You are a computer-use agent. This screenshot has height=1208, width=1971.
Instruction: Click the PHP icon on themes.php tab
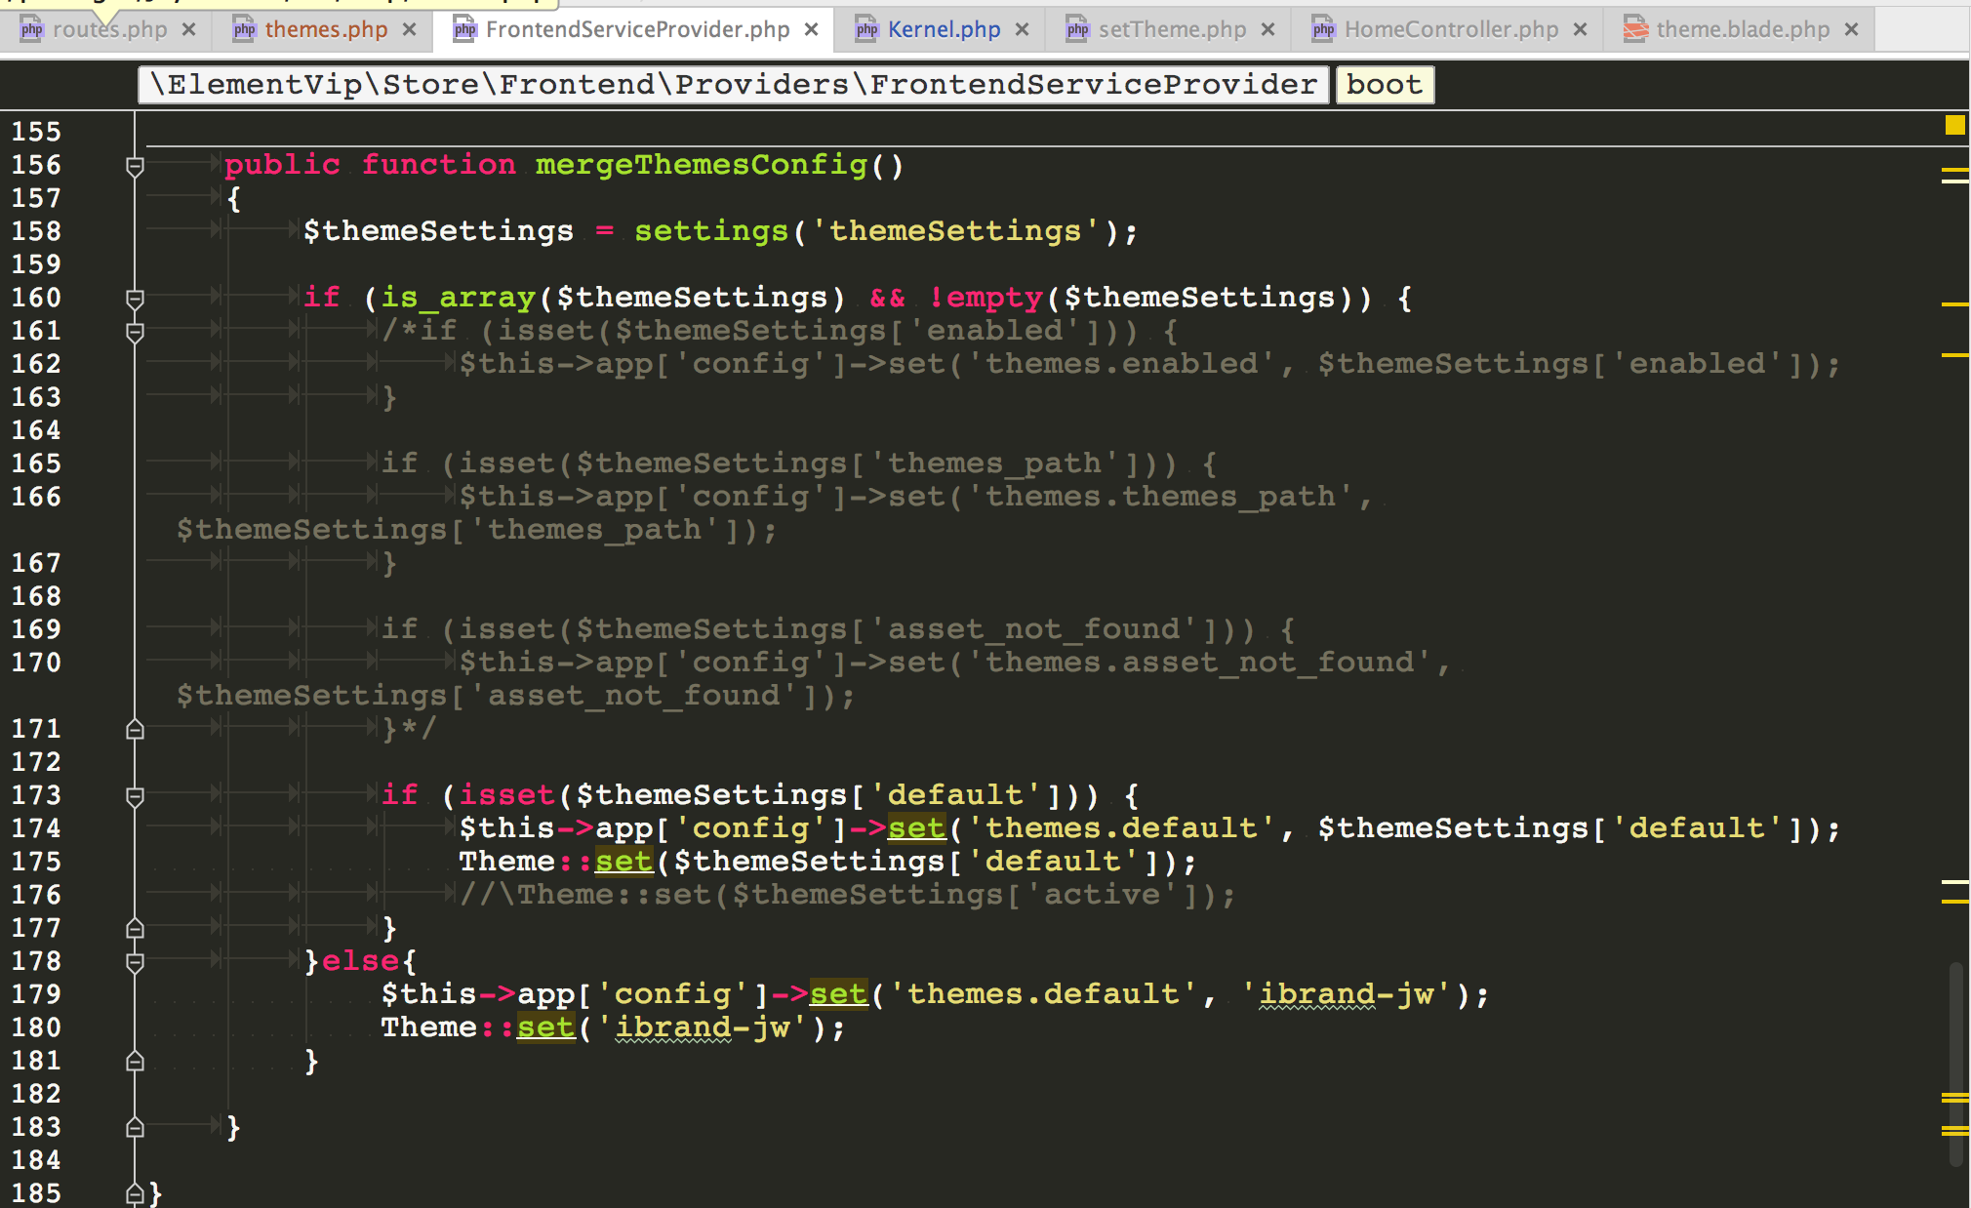pos(243,29)
